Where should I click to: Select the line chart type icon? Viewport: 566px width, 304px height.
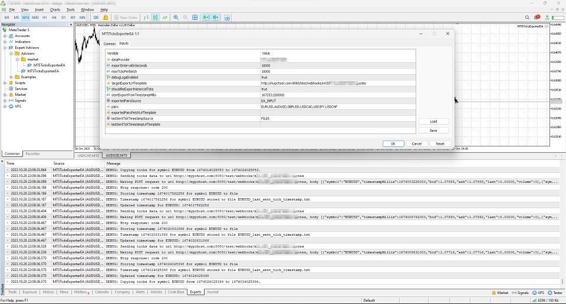click(165, 17)
